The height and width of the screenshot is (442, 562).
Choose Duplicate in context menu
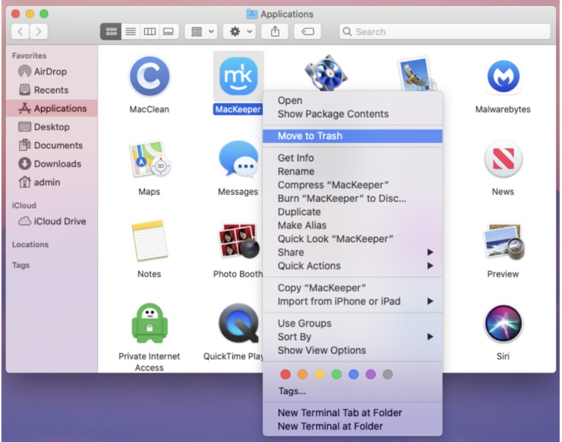tap(353, 212)
